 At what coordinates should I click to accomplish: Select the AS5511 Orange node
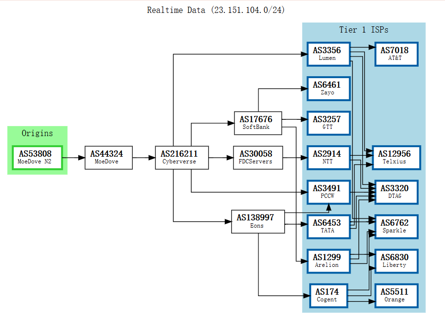point(397,296)
